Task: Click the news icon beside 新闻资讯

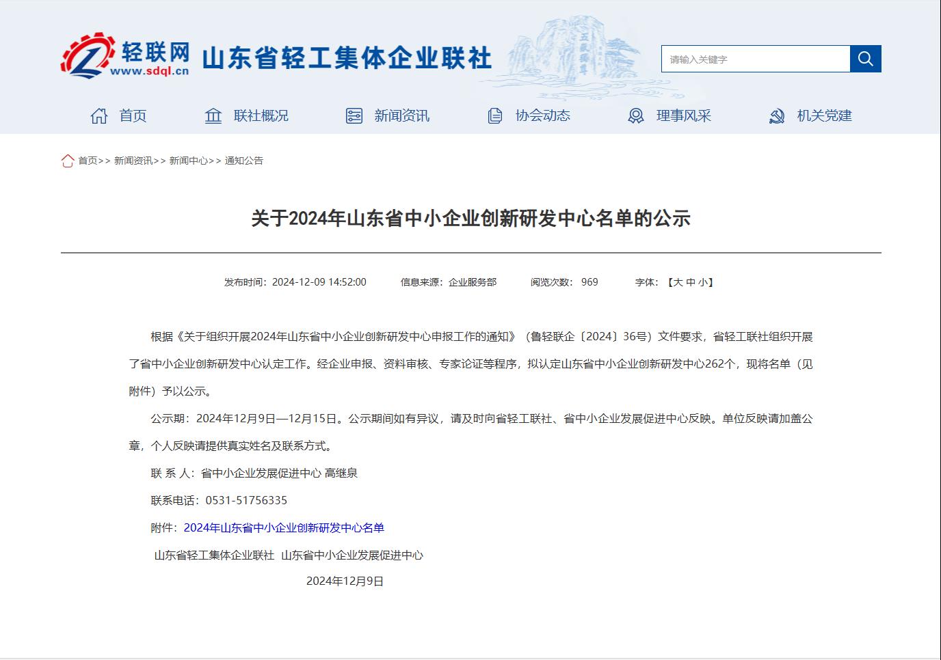Action: [x=354, y=116]
